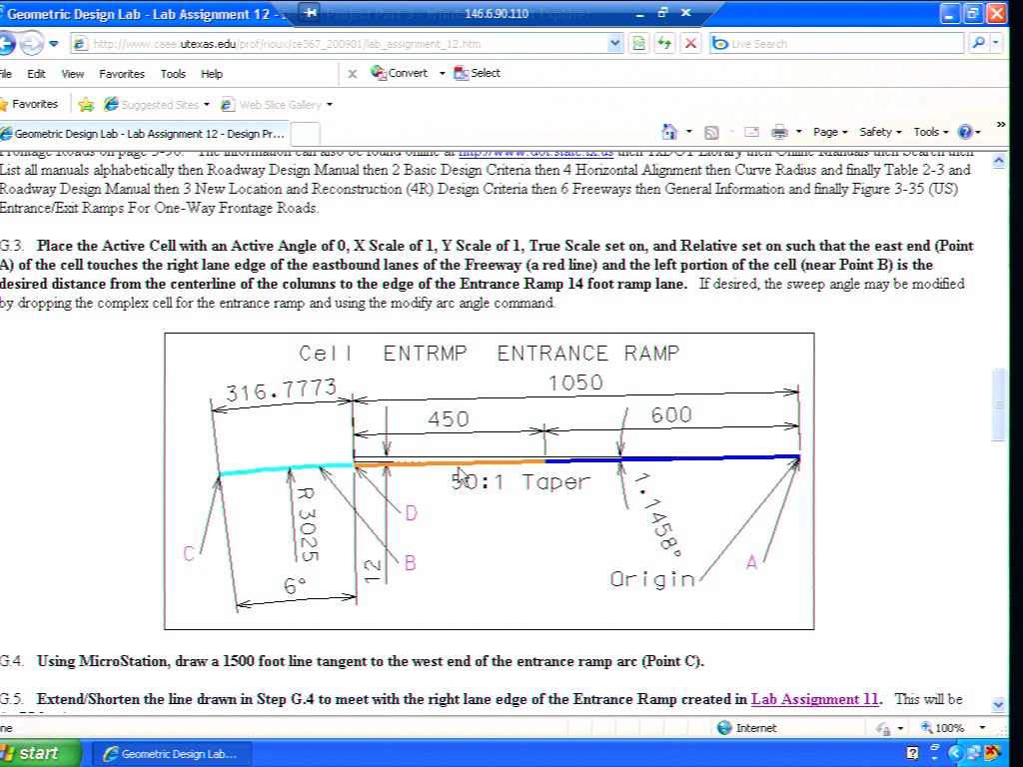This screenshot has width=1023, height=767.
Task: Follow the Lab Assignment 11 link
Action: 814,699
